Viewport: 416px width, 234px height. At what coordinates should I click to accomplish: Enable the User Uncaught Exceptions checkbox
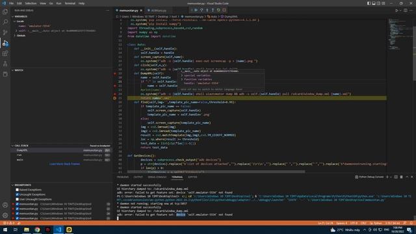[18, 200]
